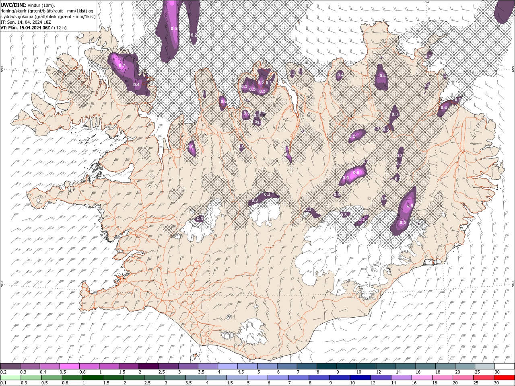Click the "(+12 h)" forecast offset text
Image resolution: width=515 pixels, height=386 pixels.
coord(59,28)
